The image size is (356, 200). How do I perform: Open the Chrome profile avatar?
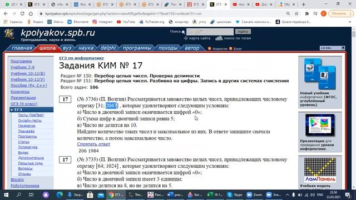coord(324,13)
